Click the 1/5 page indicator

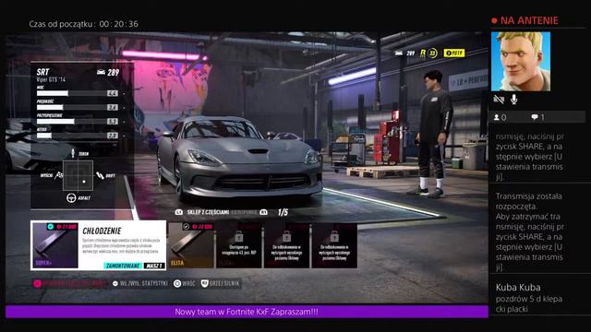coord(283,212)
